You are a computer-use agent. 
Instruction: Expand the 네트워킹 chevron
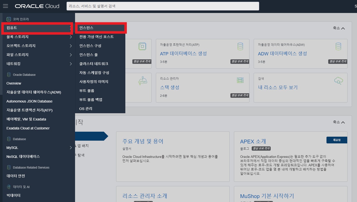[71, 64]
